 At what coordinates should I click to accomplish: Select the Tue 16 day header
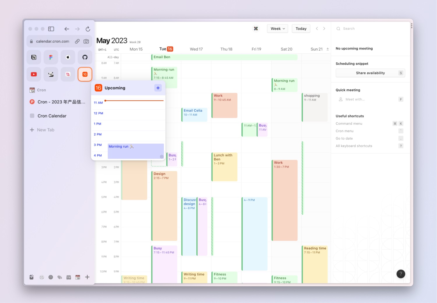[x=166, y=49]
